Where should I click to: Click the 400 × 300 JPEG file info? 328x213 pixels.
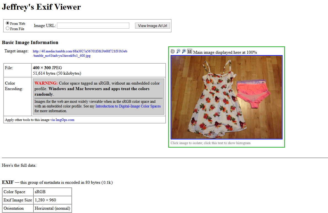click(x=47, y=68)
